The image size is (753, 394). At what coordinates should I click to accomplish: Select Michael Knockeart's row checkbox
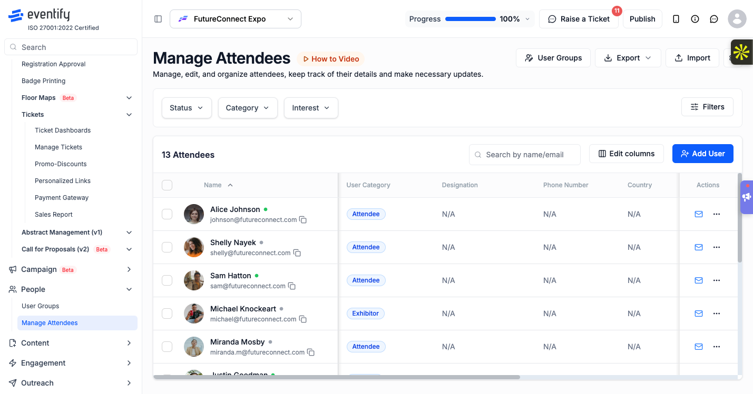pos(167,314)
